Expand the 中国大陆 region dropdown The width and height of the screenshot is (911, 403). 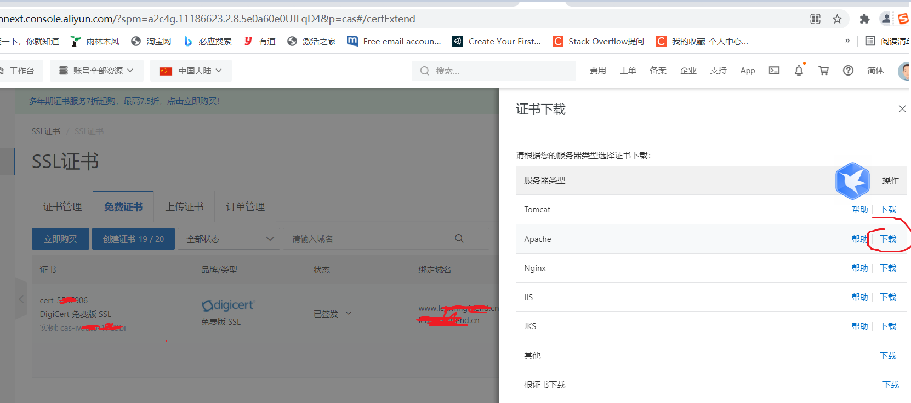click(191, 71)
